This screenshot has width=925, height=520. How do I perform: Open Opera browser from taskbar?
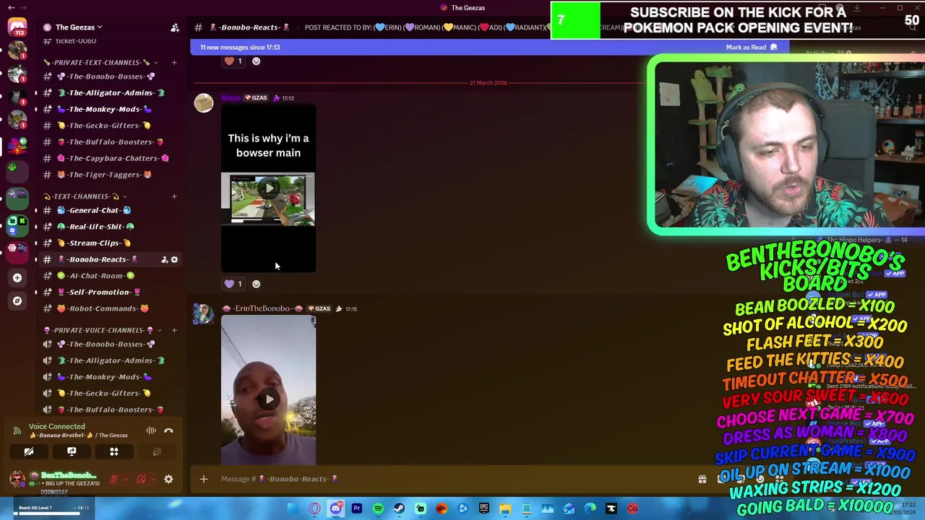314,508
